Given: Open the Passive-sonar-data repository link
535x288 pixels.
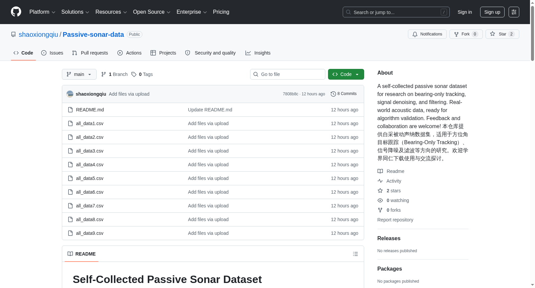Looking at the screenshot, I should [x=93, y=34].
